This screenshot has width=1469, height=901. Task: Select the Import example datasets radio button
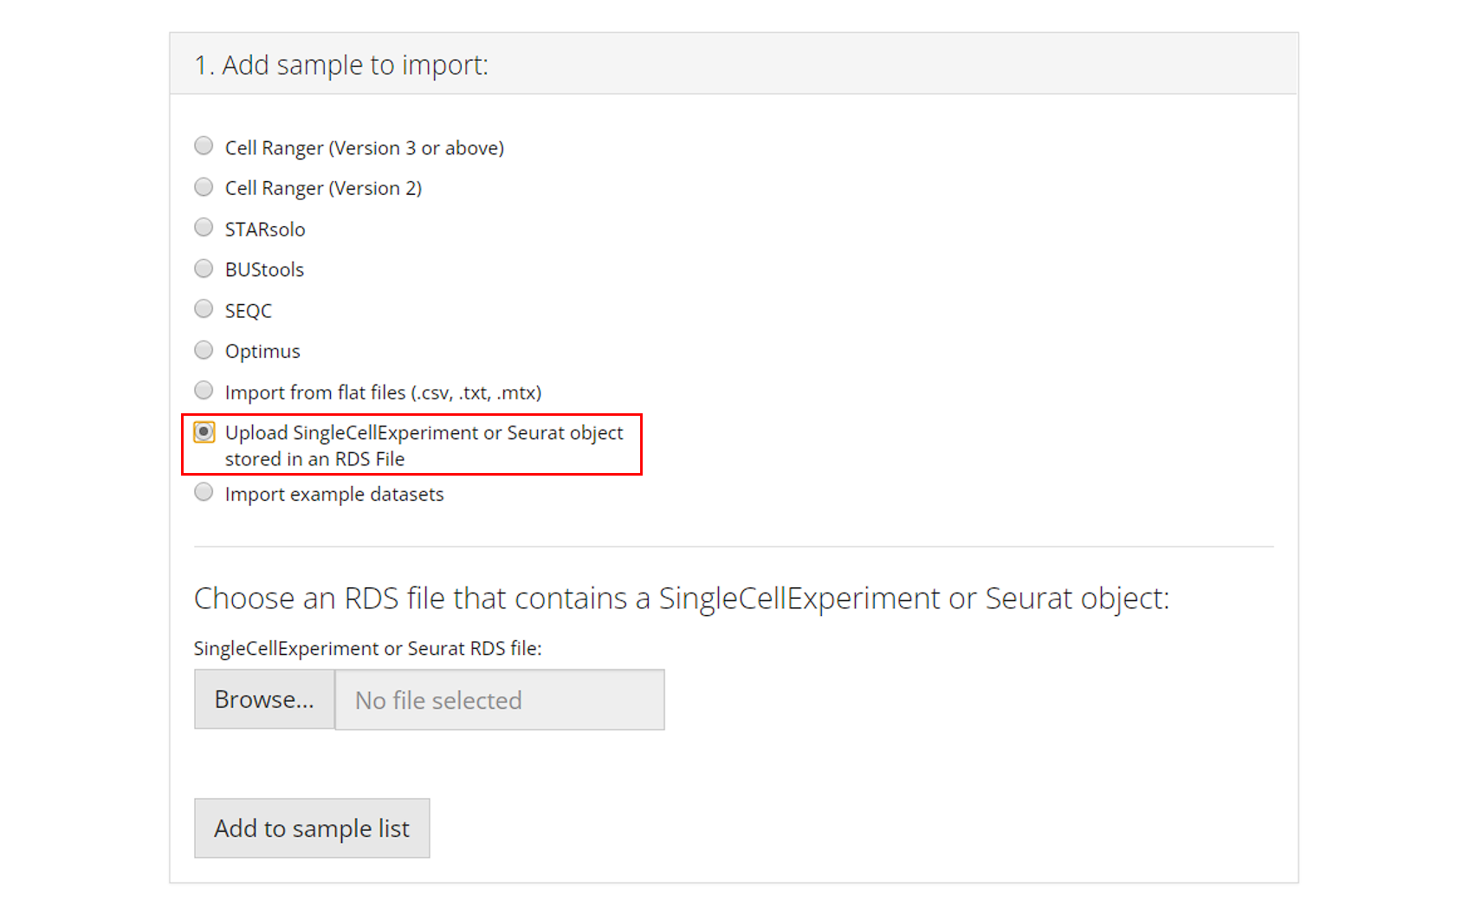204,493
